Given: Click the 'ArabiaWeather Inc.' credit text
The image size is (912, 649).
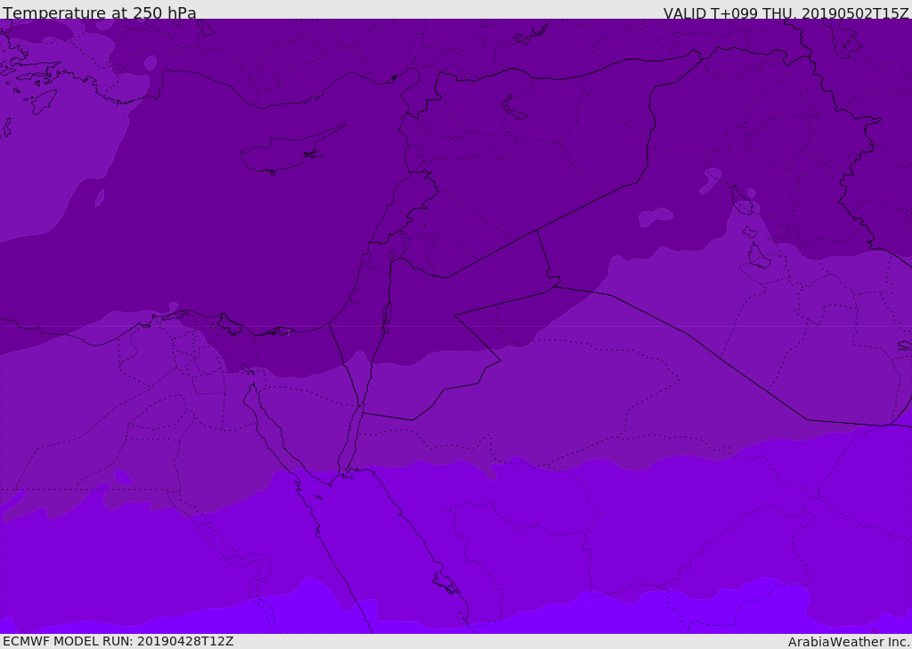Looking at the screenshot, I should (849, 642).
